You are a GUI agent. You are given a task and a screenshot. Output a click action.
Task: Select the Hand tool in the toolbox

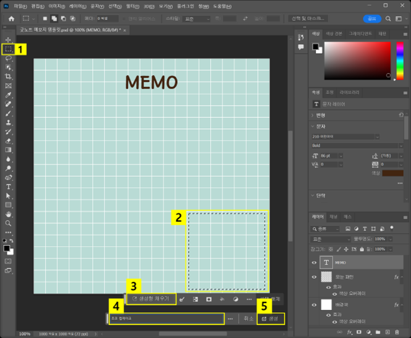click(8, 214)
